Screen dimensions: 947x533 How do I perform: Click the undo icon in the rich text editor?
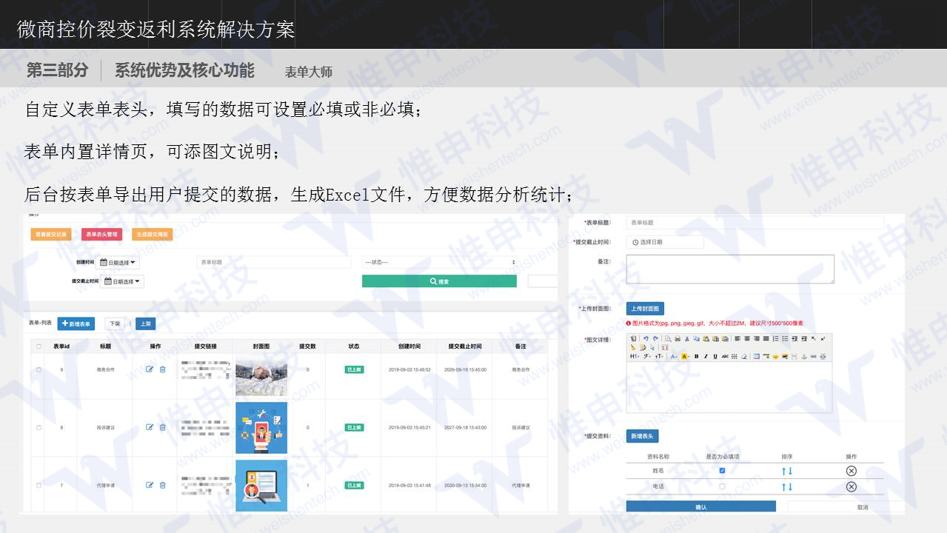(x=646, y=338)
